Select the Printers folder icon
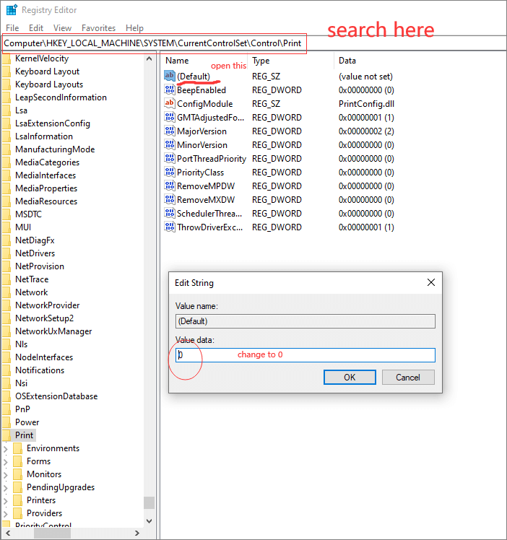The height and width of the screenshot is (540, 507). (x=18, y=500)
